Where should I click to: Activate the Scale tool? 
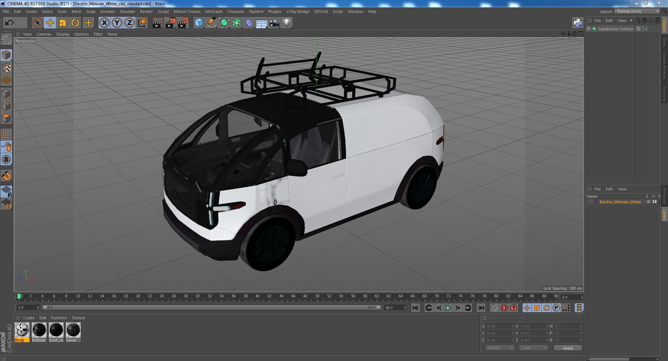(63, 23)
